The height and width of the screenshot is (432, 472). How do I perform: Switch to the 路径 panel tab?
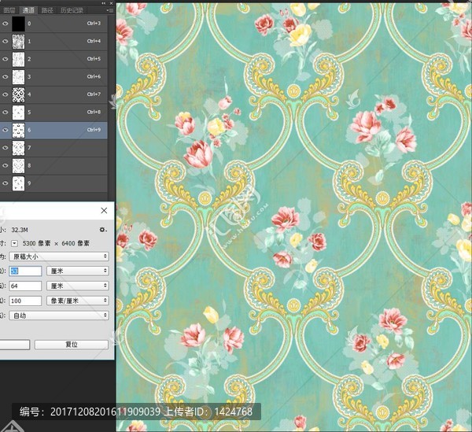click(x=47, y=10)
